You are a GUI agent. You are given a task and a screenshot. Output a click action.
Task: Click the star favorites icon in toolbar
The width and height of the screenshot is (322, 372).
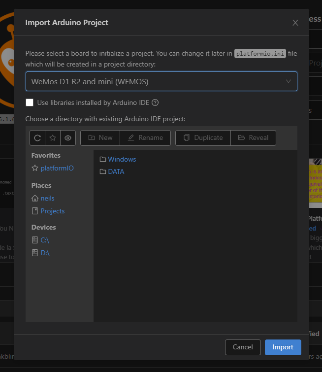[53, 138]
